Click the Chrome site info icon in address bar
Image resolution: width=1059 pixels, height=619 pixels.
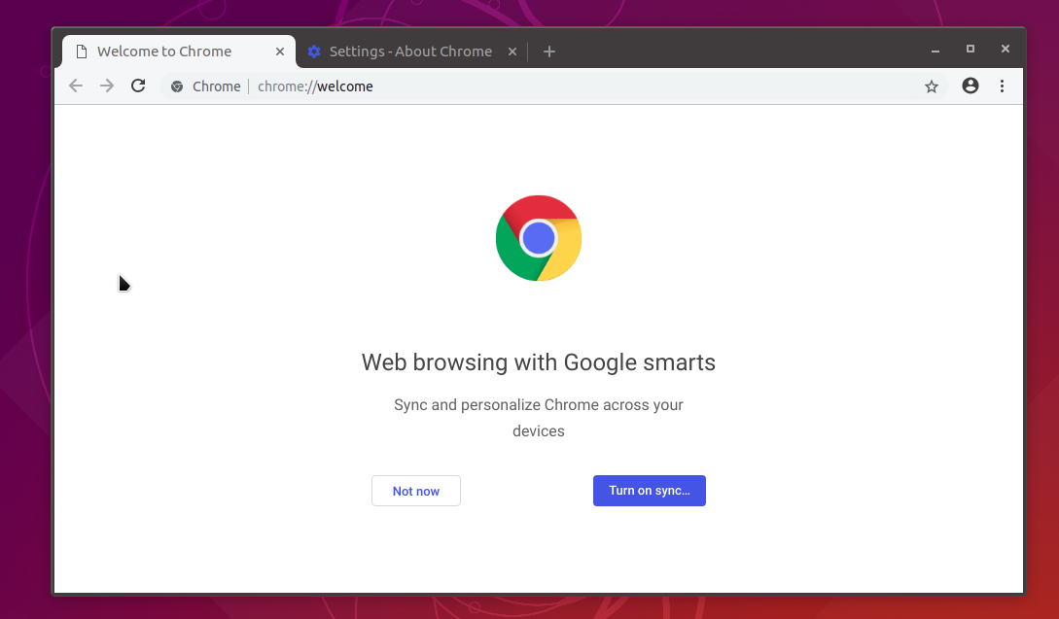[177, 86]
